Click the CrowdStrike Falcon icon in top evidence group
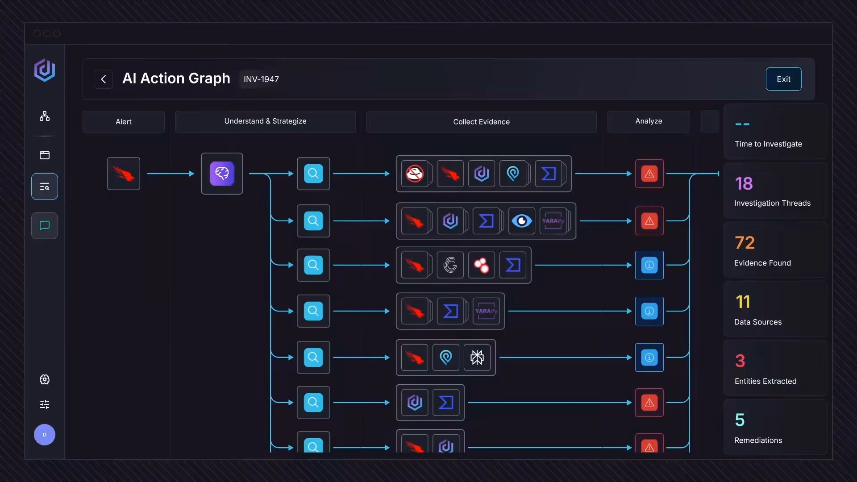 [x=451, y=174]
